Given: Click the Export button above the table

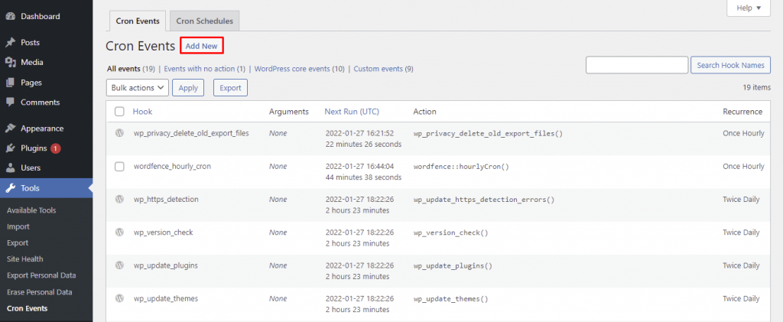Looking at the screenshot, I should point(231,88).
